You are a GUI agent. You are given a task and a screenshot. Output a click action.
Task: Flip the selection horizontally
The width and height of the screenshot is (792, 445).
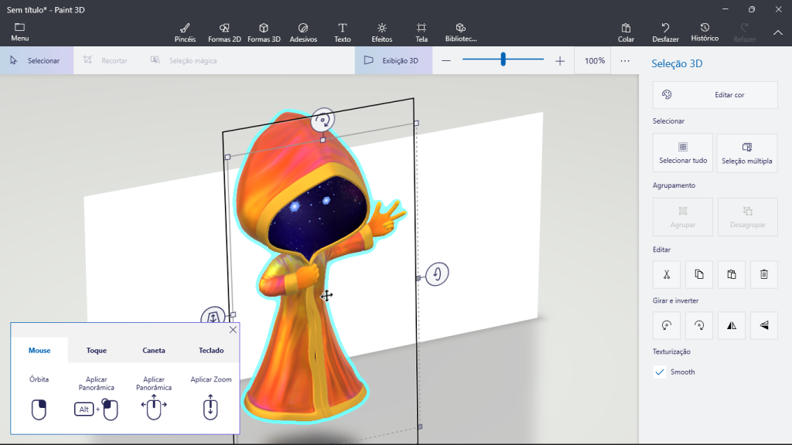732,325
